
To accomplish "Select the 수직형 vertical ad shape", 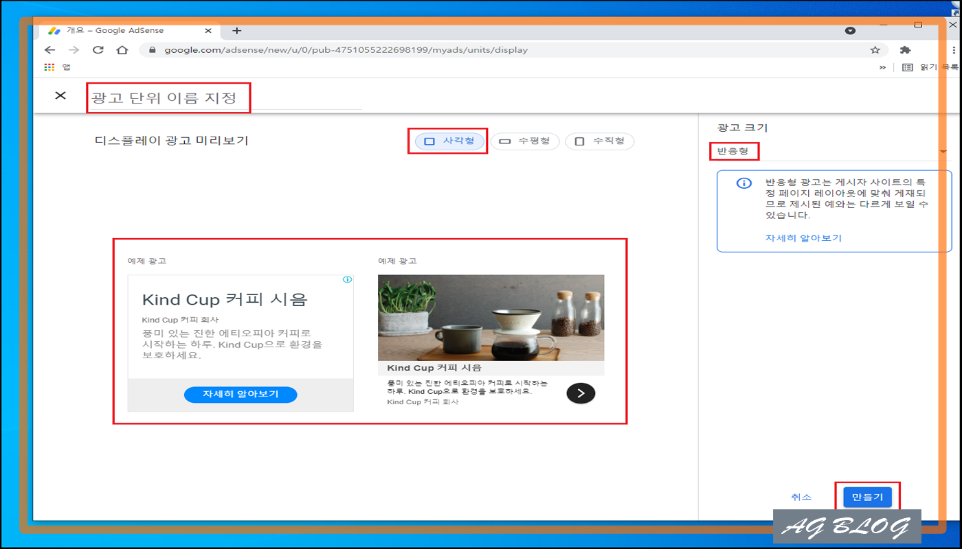I will coord(600,141).
